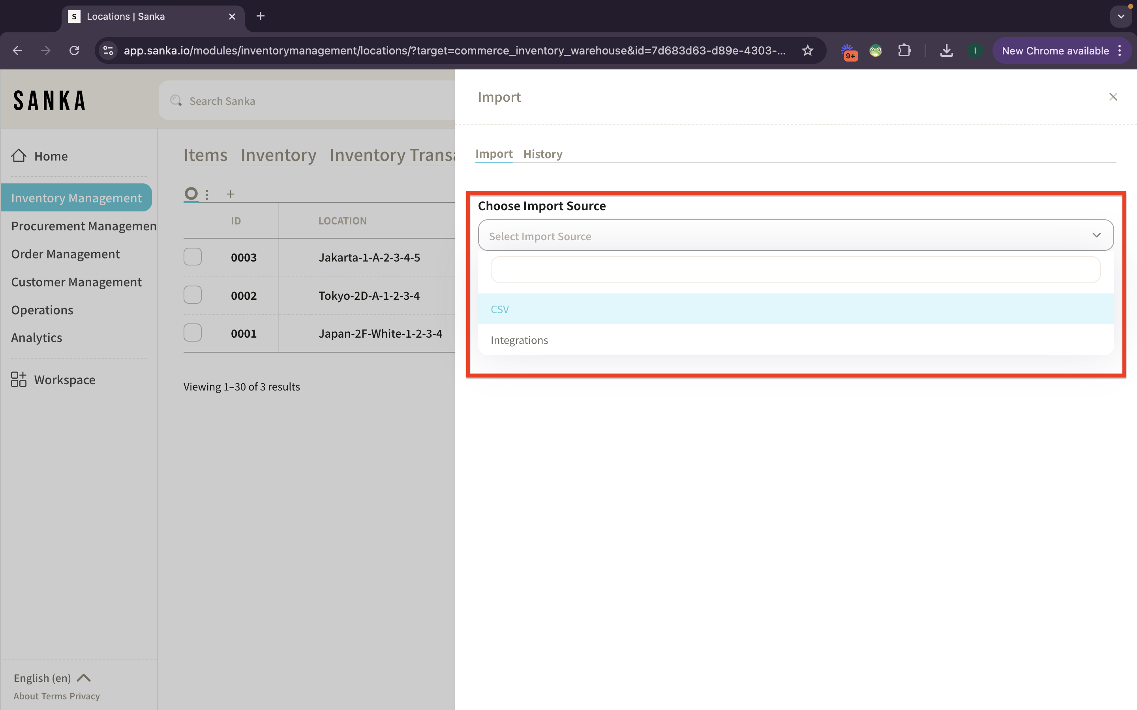Close the Import panel with X
Screen dimensions: 1137x710
(1113, 97)
